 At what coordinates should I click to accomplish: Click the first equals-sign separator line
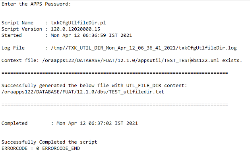pos(114,73)
